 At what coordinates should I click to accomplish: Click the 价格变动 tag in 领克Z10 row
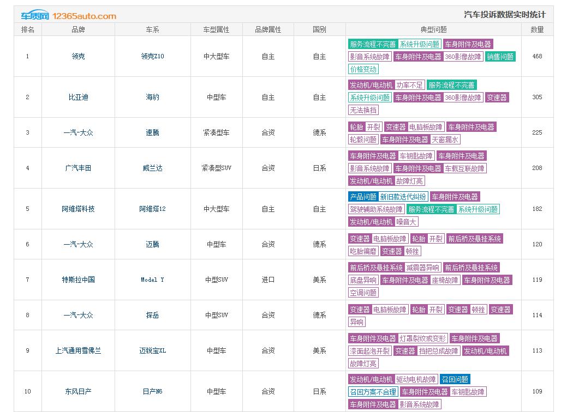[x=363, y=69]
